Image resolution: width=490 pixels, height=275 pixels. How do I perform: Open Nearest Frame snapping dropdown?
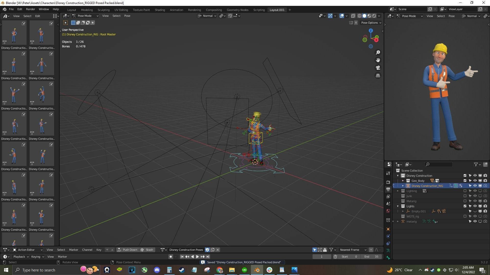point(353,250)
